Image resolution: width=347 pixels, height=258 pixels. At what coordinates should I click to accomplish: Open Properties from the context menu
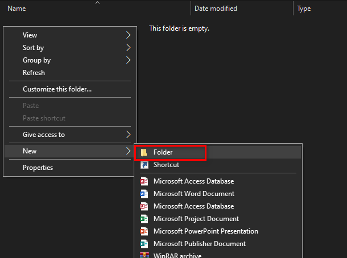[x=38, y=168]
